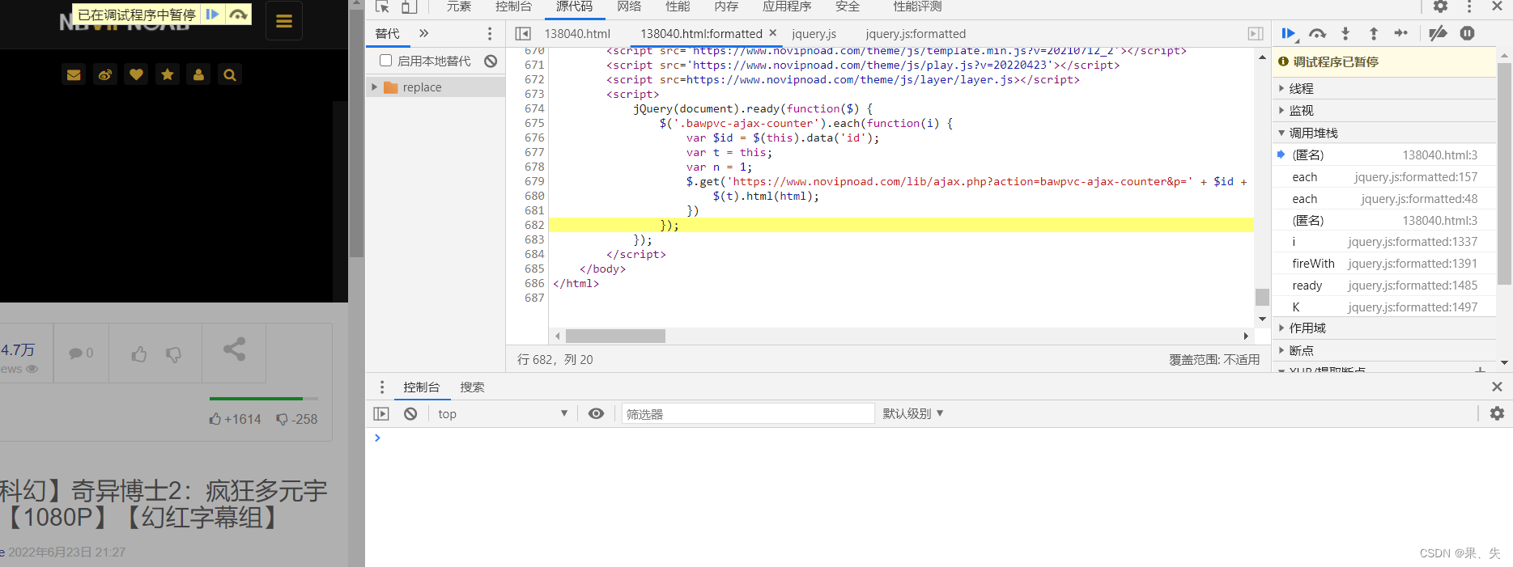Screen dimensions: 1513x567
Task: Activate the inspect element picker icon
Action: click(x=383, y=6)
